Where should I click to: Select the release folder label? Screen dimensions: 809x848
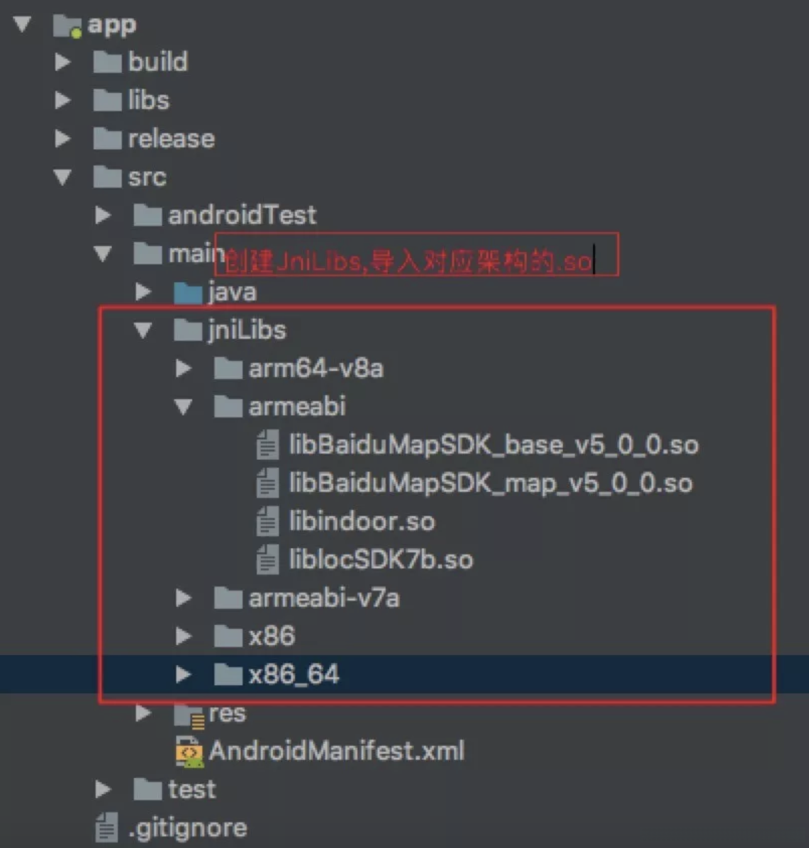[x=171, y=139]
